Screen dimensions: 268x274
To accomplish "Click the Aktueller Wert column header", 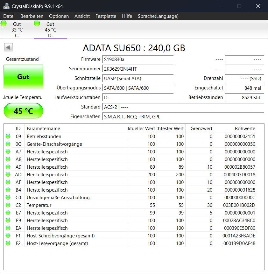I will [x=142, y=129].
